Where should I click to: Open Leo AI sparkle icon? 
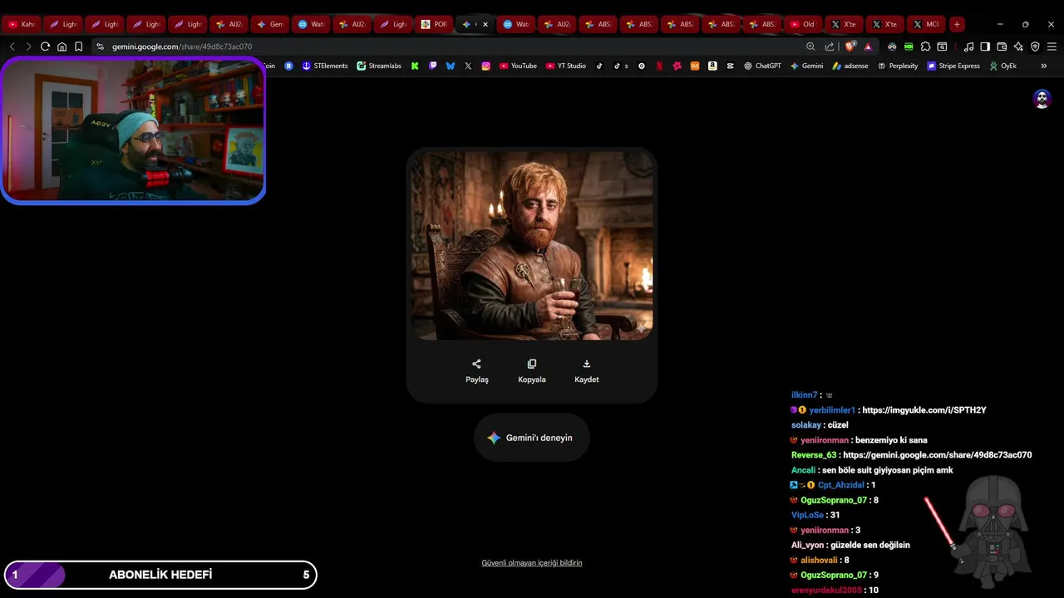[1018, 47]
